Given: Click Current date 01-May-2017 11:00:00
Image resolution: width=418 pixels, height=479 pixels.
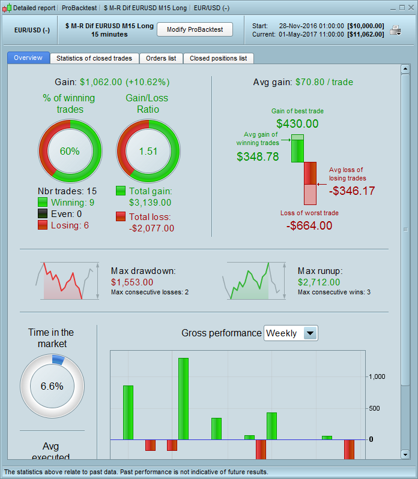Looking at the screenshot, I should tap(311, 34).
